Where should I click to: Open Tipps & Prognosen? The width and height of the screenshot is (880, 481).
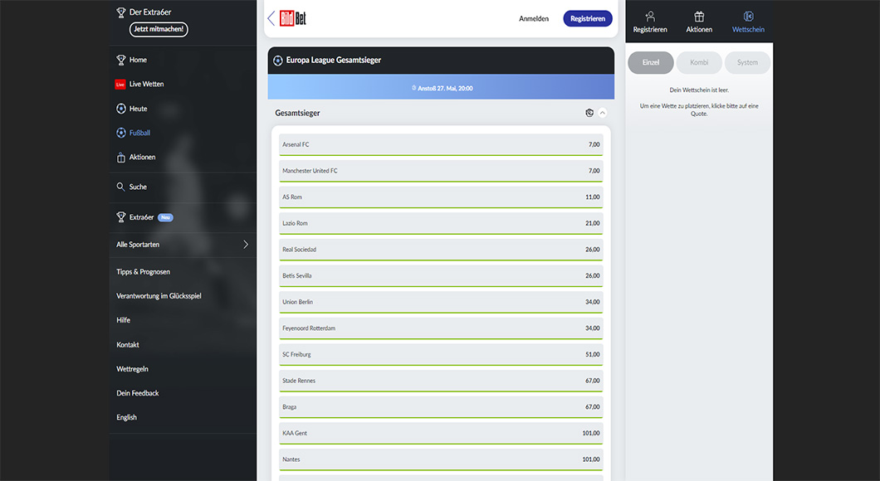143,272
